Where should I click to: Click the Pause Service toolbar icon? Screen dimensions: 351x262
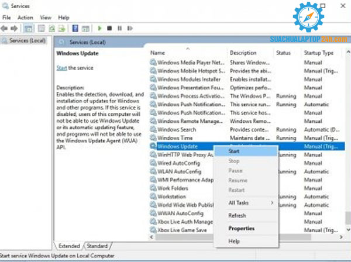pyautogui.click(x=120, y=28)
